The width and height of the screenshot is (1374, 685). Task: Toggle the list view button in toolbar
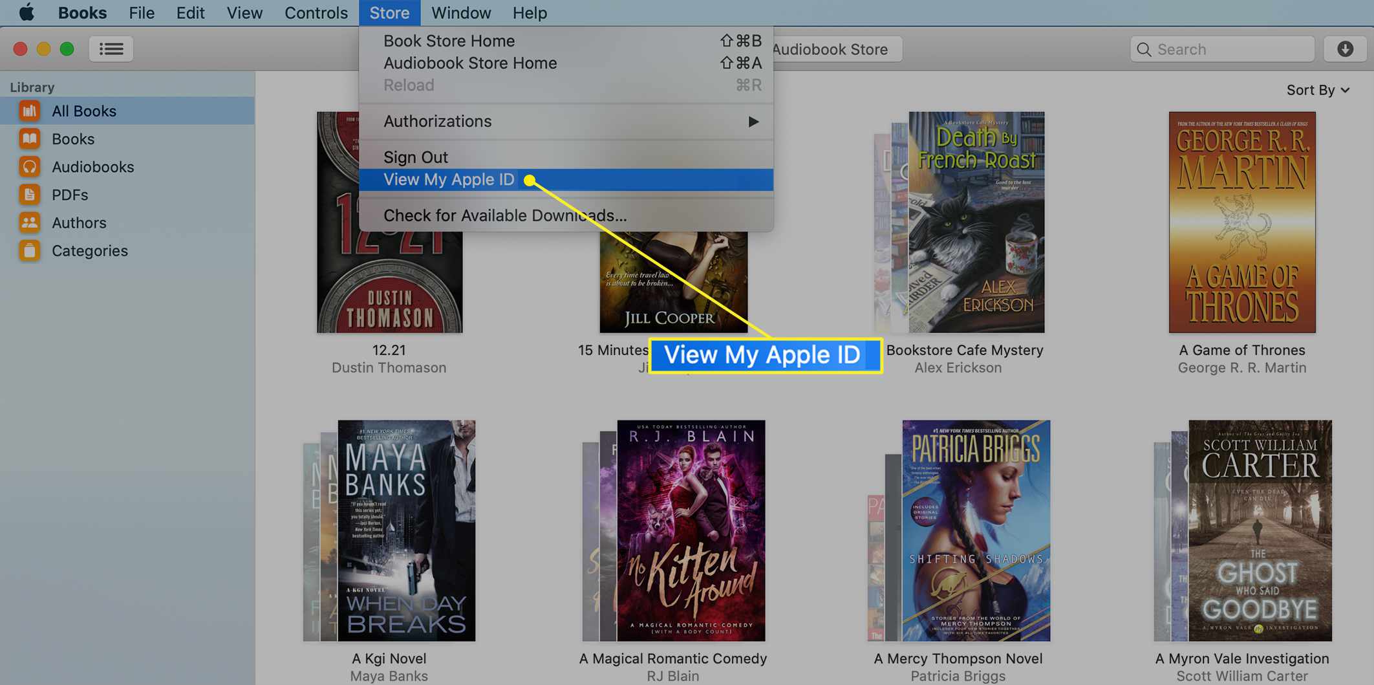pos(111,49)
